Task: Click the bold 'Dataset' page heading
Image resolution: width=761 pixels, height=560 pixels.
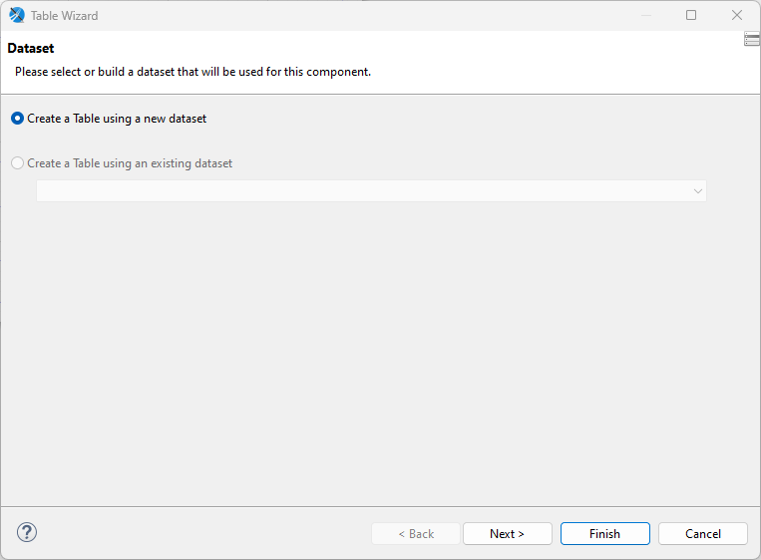Action: point(31,49)
